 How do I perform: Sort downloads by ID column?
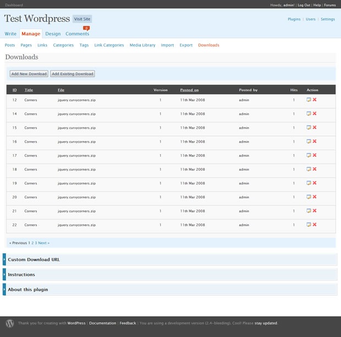(x=14, y=90)
